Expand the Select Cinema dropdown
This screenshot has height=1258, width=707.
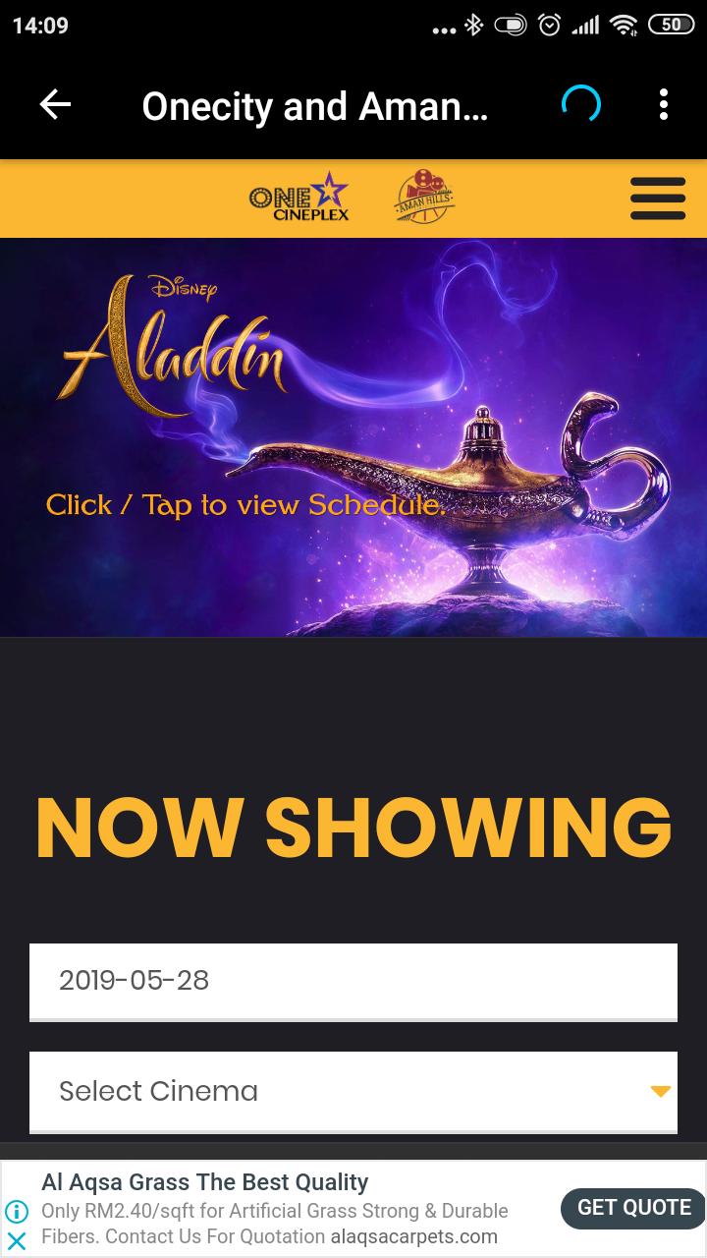(x=353, y=1092)
